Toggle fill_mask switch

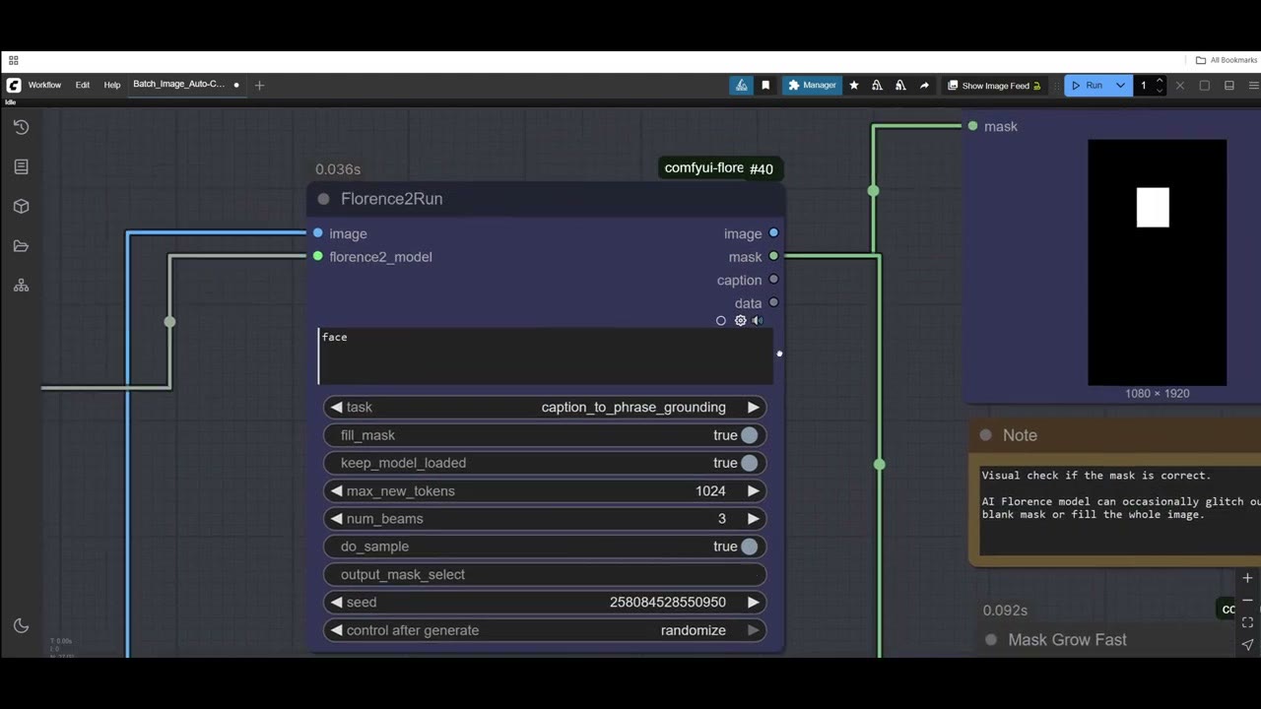click(750, 435)
